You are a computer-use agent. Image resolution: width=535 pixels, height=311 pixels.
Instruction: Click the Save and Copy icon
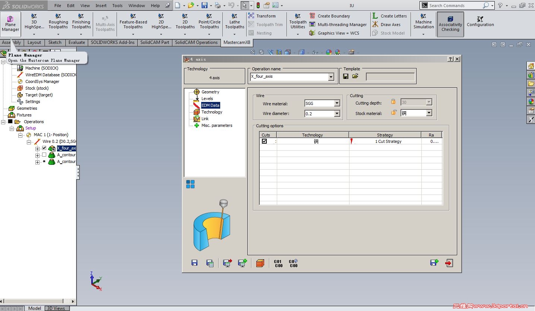point(434,263)
